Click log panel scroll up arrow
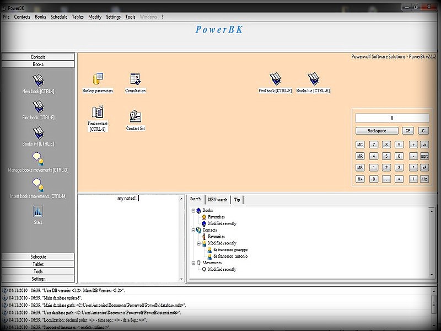This screenshot has height=331, width=441. point(434,291)
